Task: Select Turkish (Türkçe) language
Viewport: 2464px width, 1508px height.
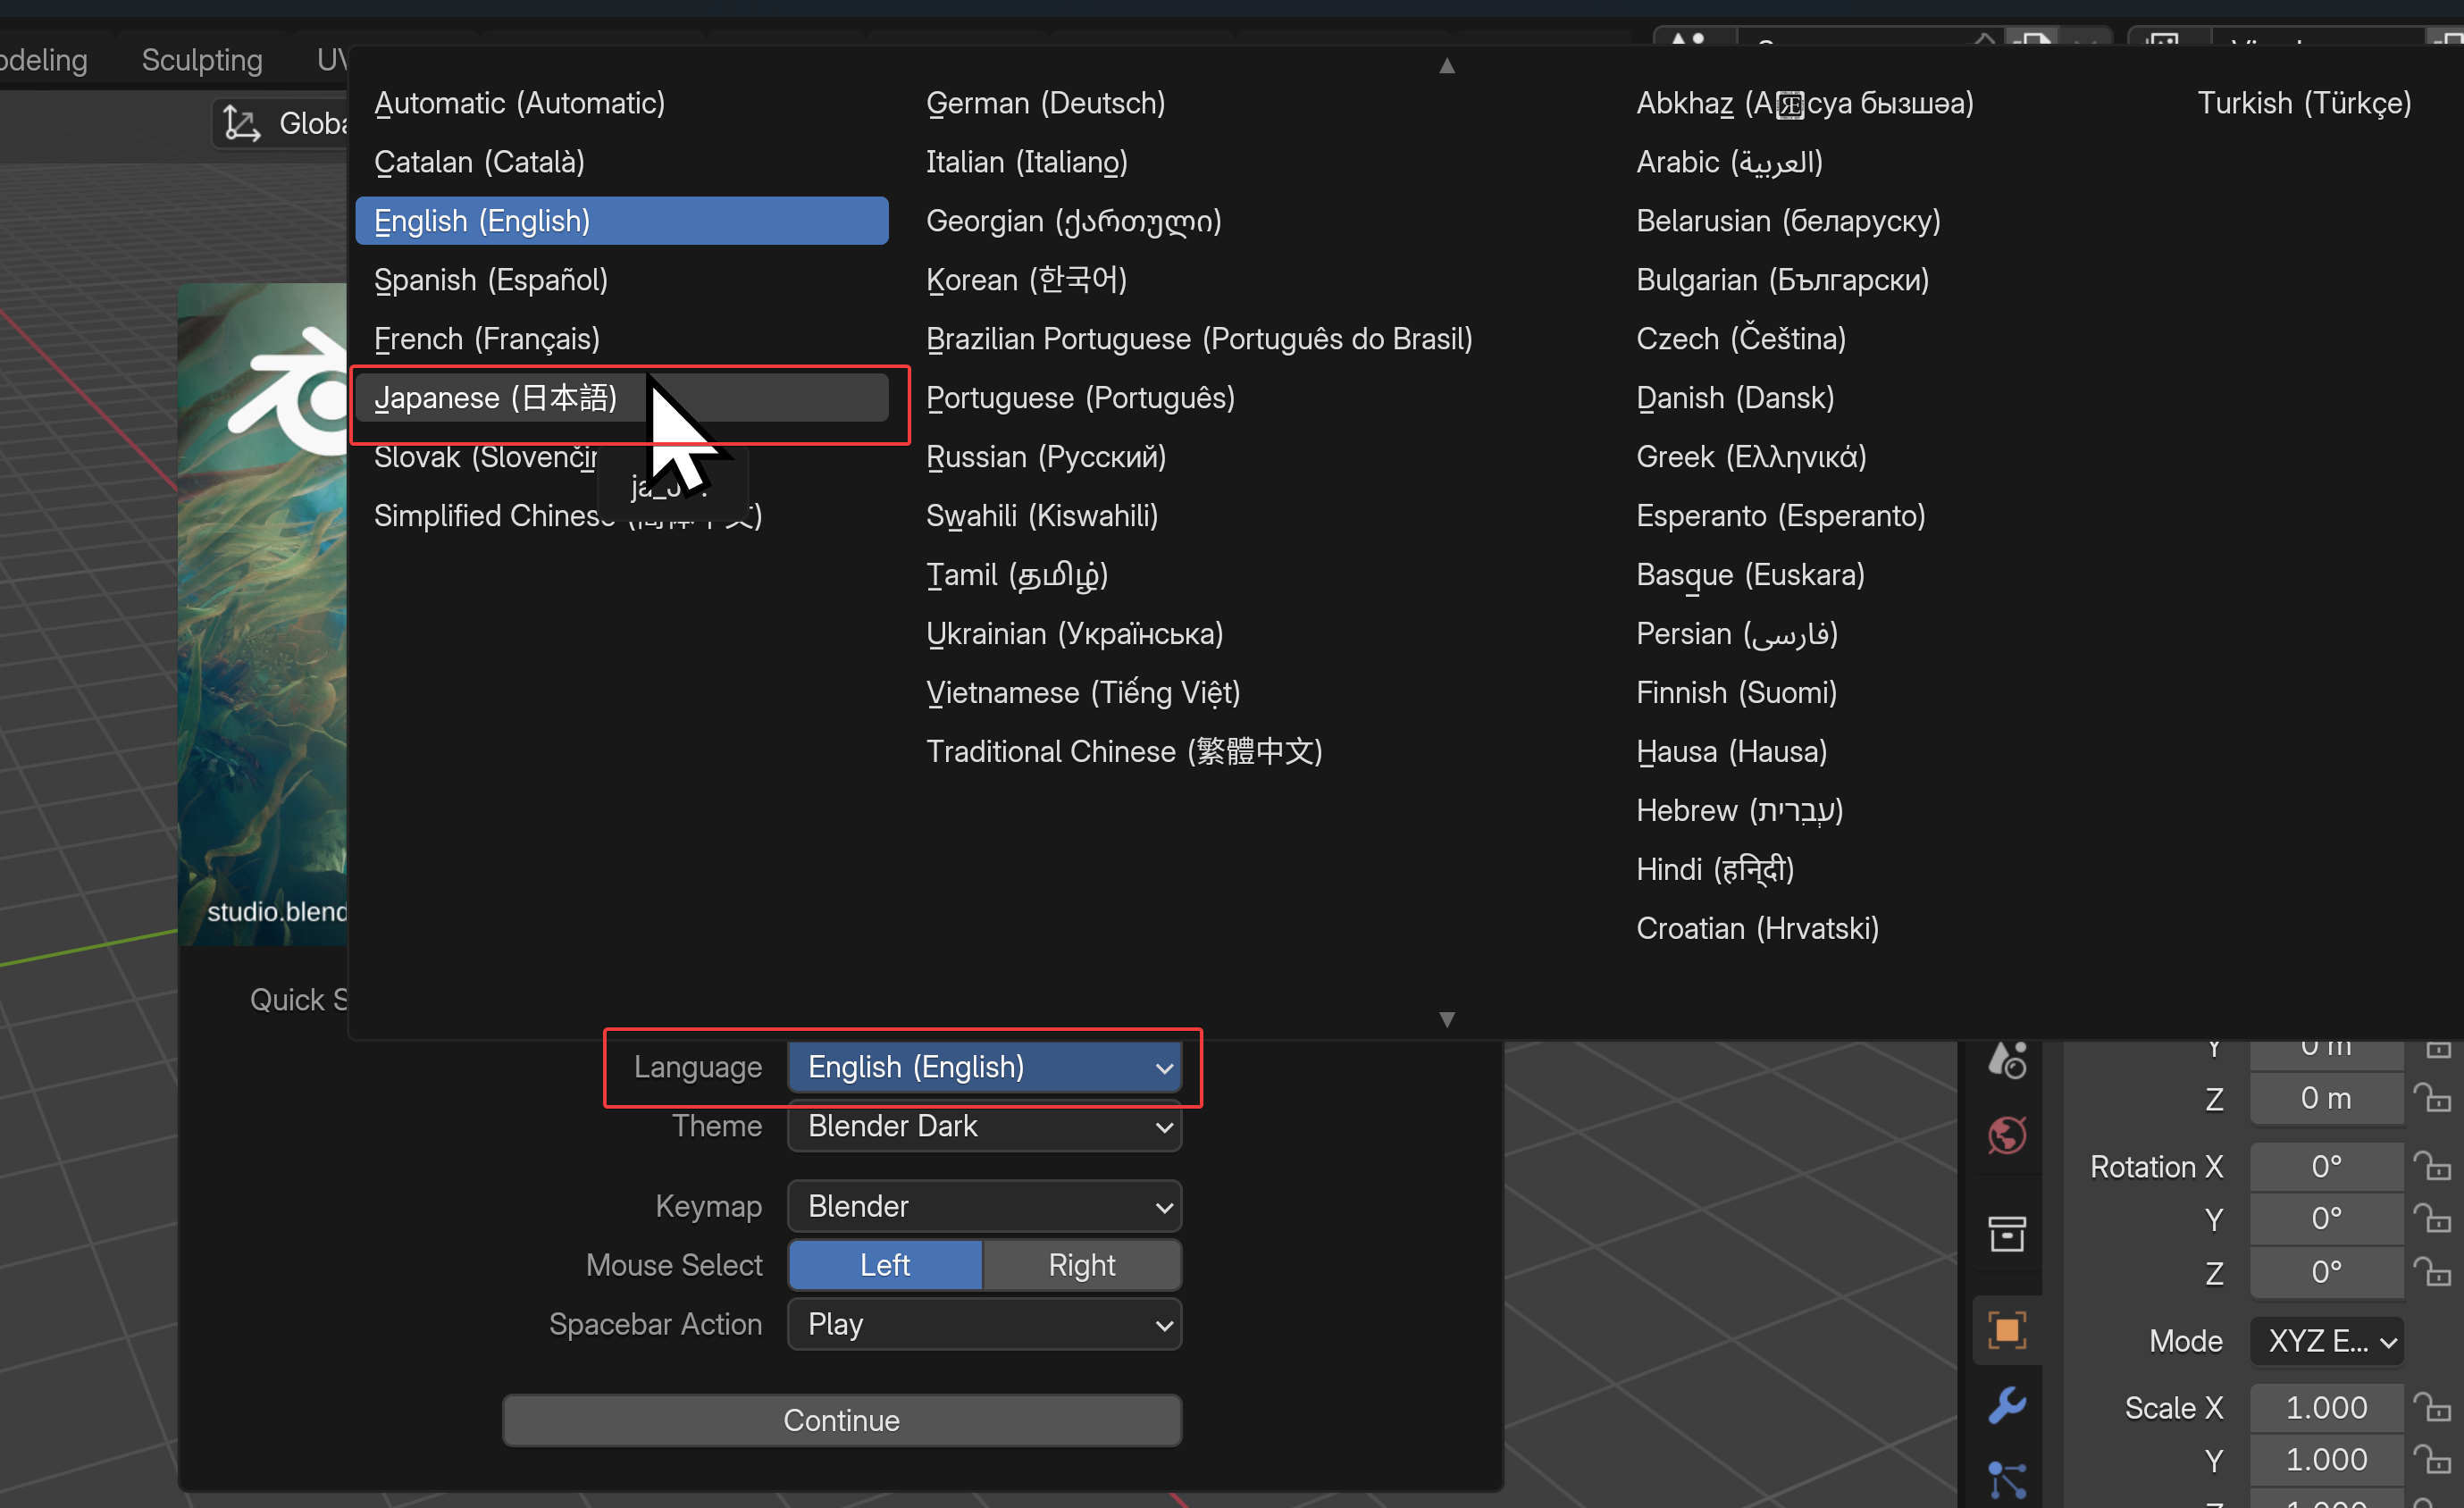Action: [x=2304, y=103]
